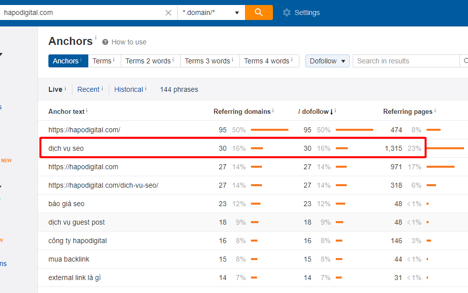Click the info icon beside Referring pages header
This screenshot has width=468, height=293.
click(x=435, y=111)
